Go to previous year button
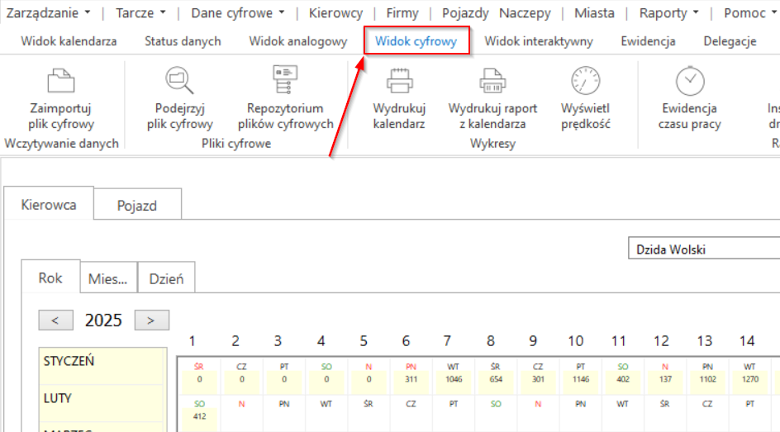 (55, 320)
